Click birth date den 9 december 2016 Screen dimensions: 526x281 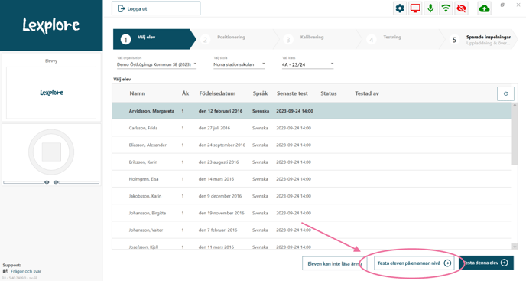point(219,196)
